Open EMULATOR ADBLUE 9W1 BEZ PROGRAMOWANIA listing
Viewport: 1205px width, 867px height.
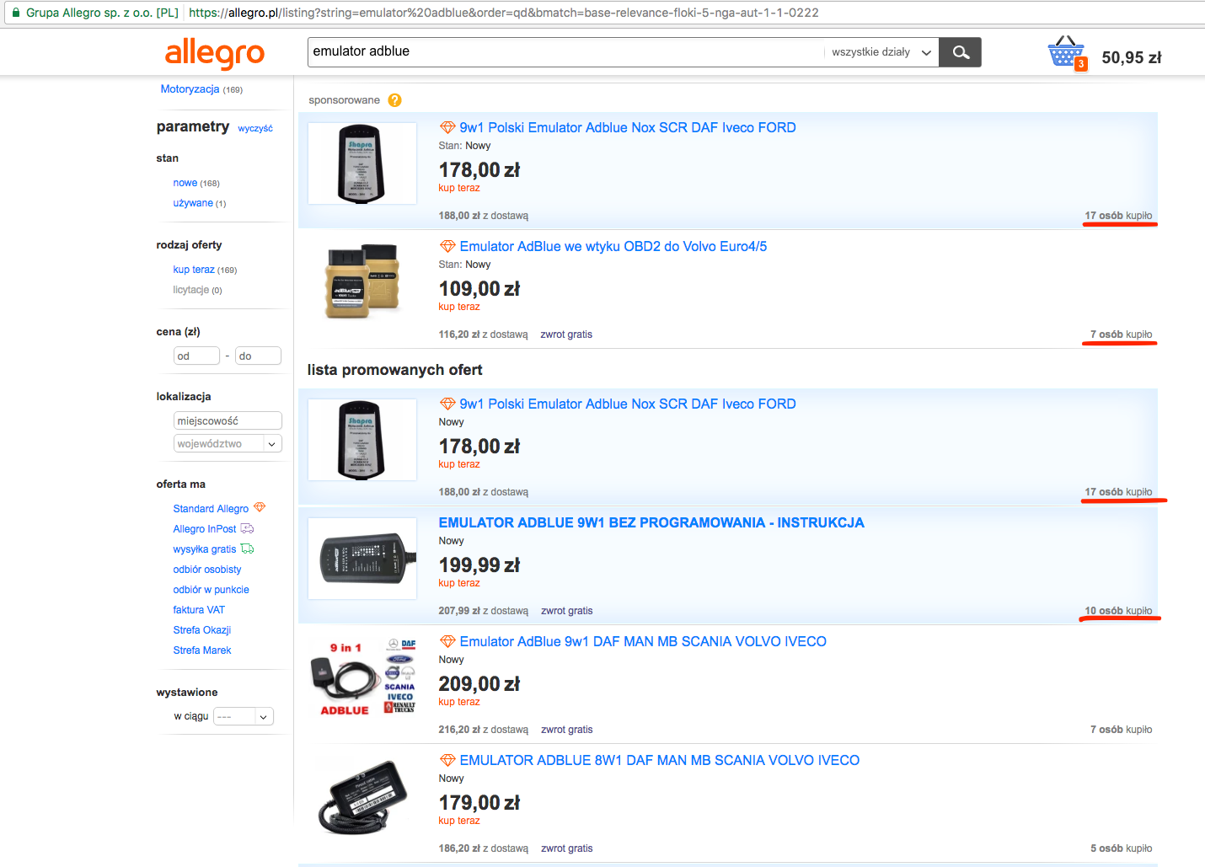click(651, 523)
